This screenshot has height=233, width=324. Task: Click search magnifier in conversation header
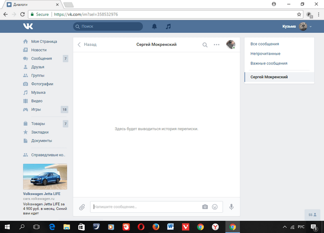click(205, 45)
